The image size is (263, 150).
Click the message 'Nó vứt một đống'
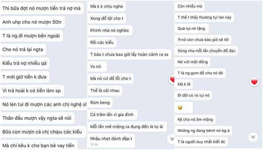tap(193, 62)
